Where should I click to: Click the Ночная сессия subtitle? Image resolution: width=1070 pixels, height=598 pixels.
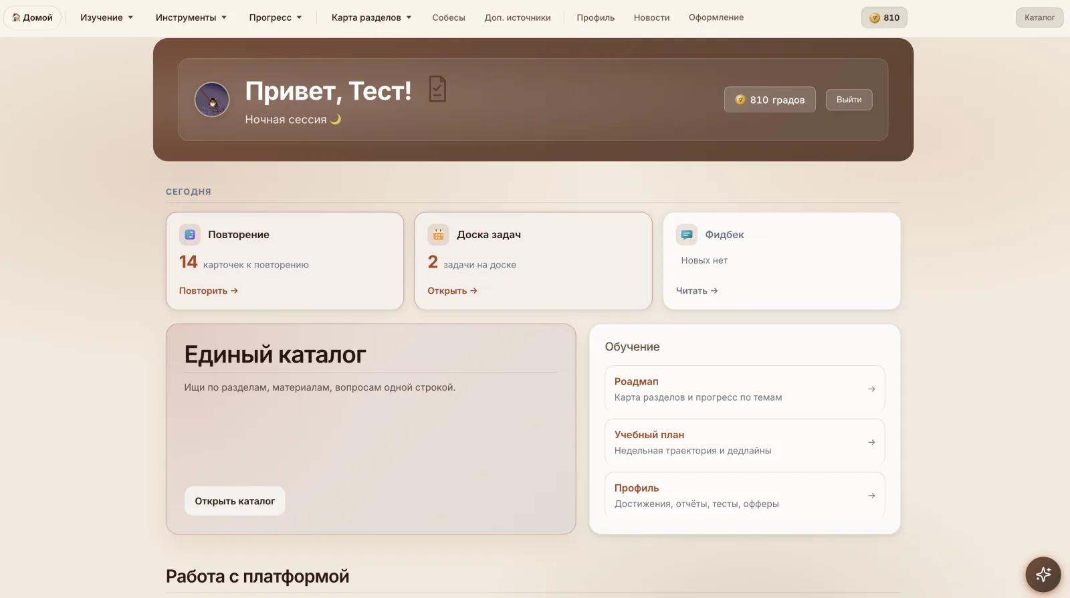pos(293,119)
